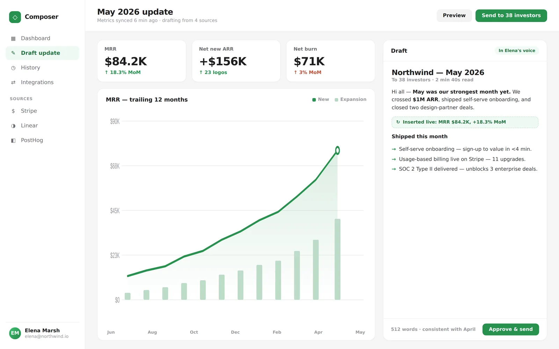Select the Linear source
Viewport: 559px width, 349px height.
43,126
